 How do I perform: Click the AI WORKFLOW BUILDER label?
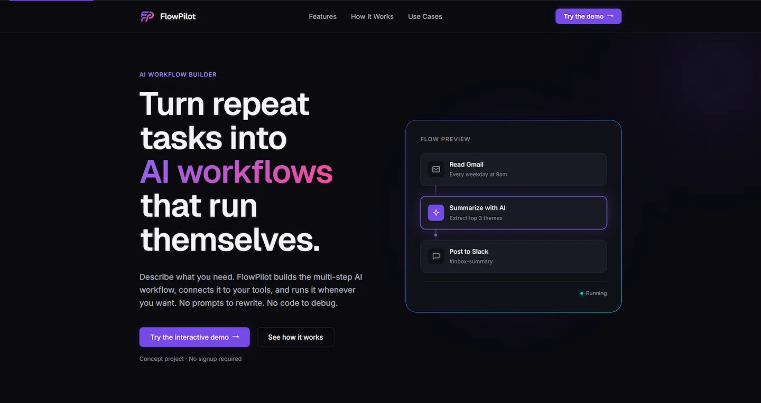point(178,74)
